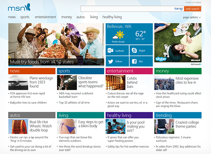Open the Skype tile
Viewport: 211px width, 154px height.
[x=141, y=50]
